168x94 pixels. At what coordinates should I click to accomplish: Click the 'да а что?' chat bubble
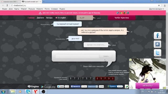[75, 39]
